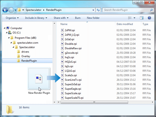
Task: Click the file list right scroll arrow
Action: [x=152, y=102]
